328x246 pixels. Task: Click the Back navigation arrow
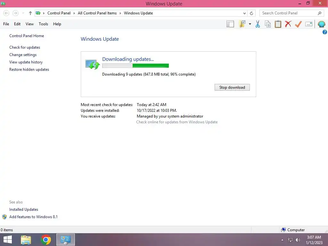click(6, 13)
